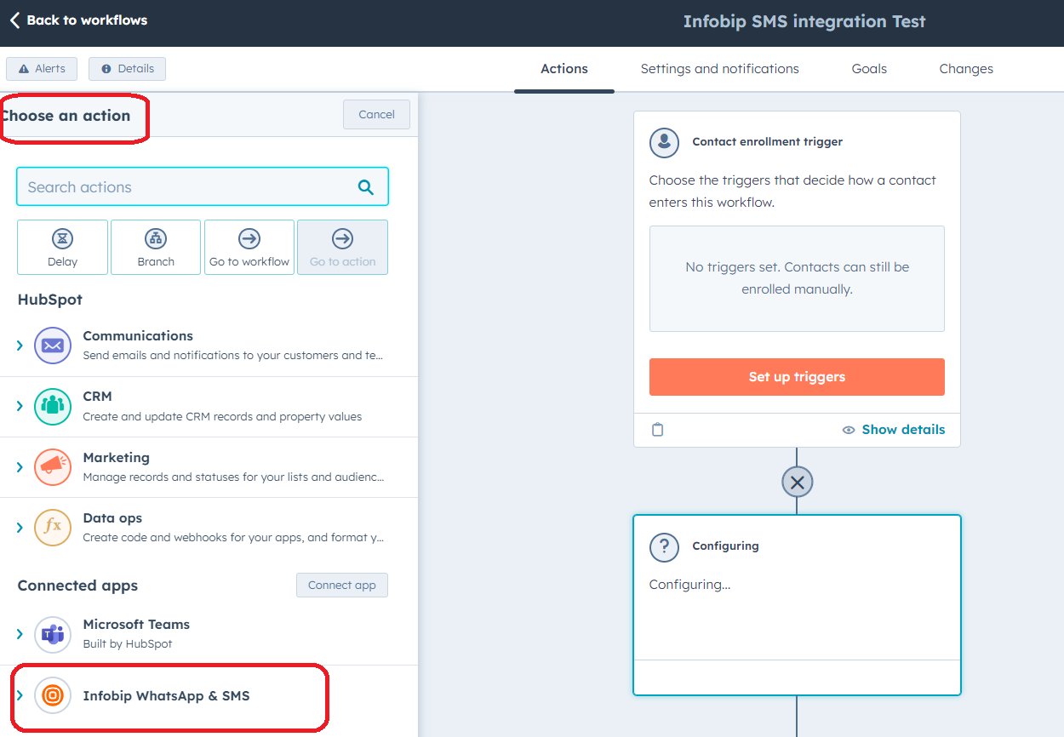Expand the Communications category chevron

pyautogui.click(x=20, y=346)
